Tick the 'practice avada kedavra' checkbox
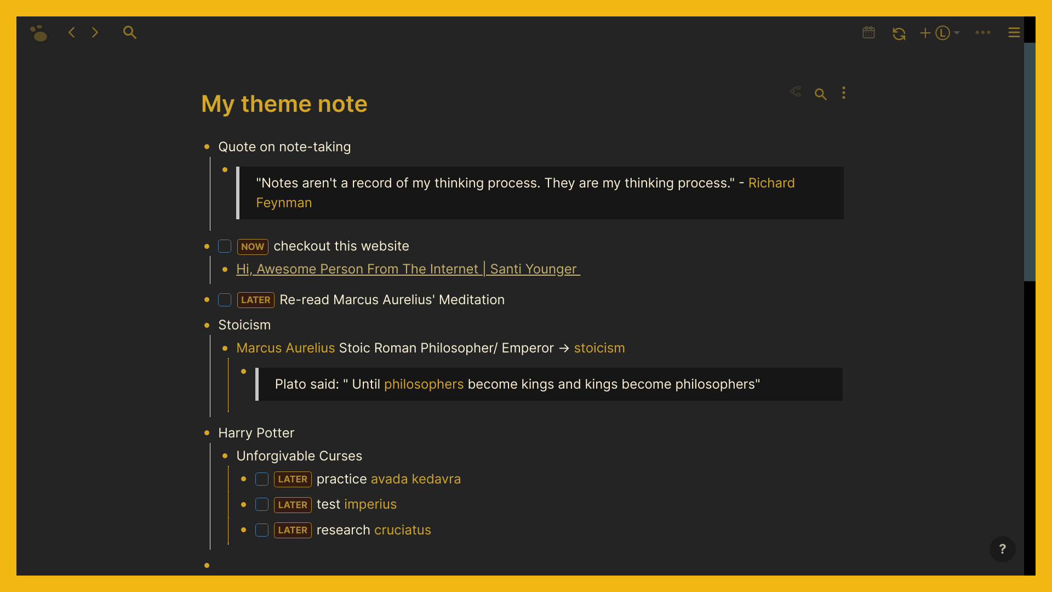Screen dimensions: 1052x592 point(262,479)
